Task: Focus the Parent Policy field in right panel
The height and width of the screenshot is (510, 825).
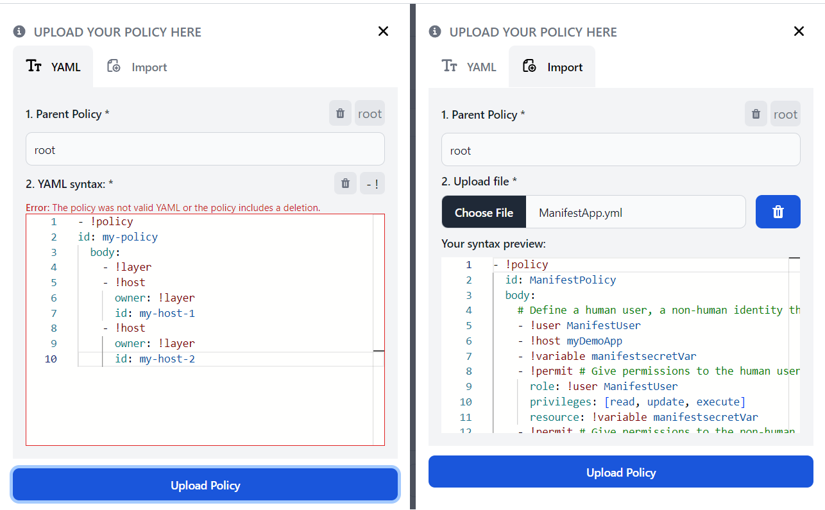Action: [621, 150]
